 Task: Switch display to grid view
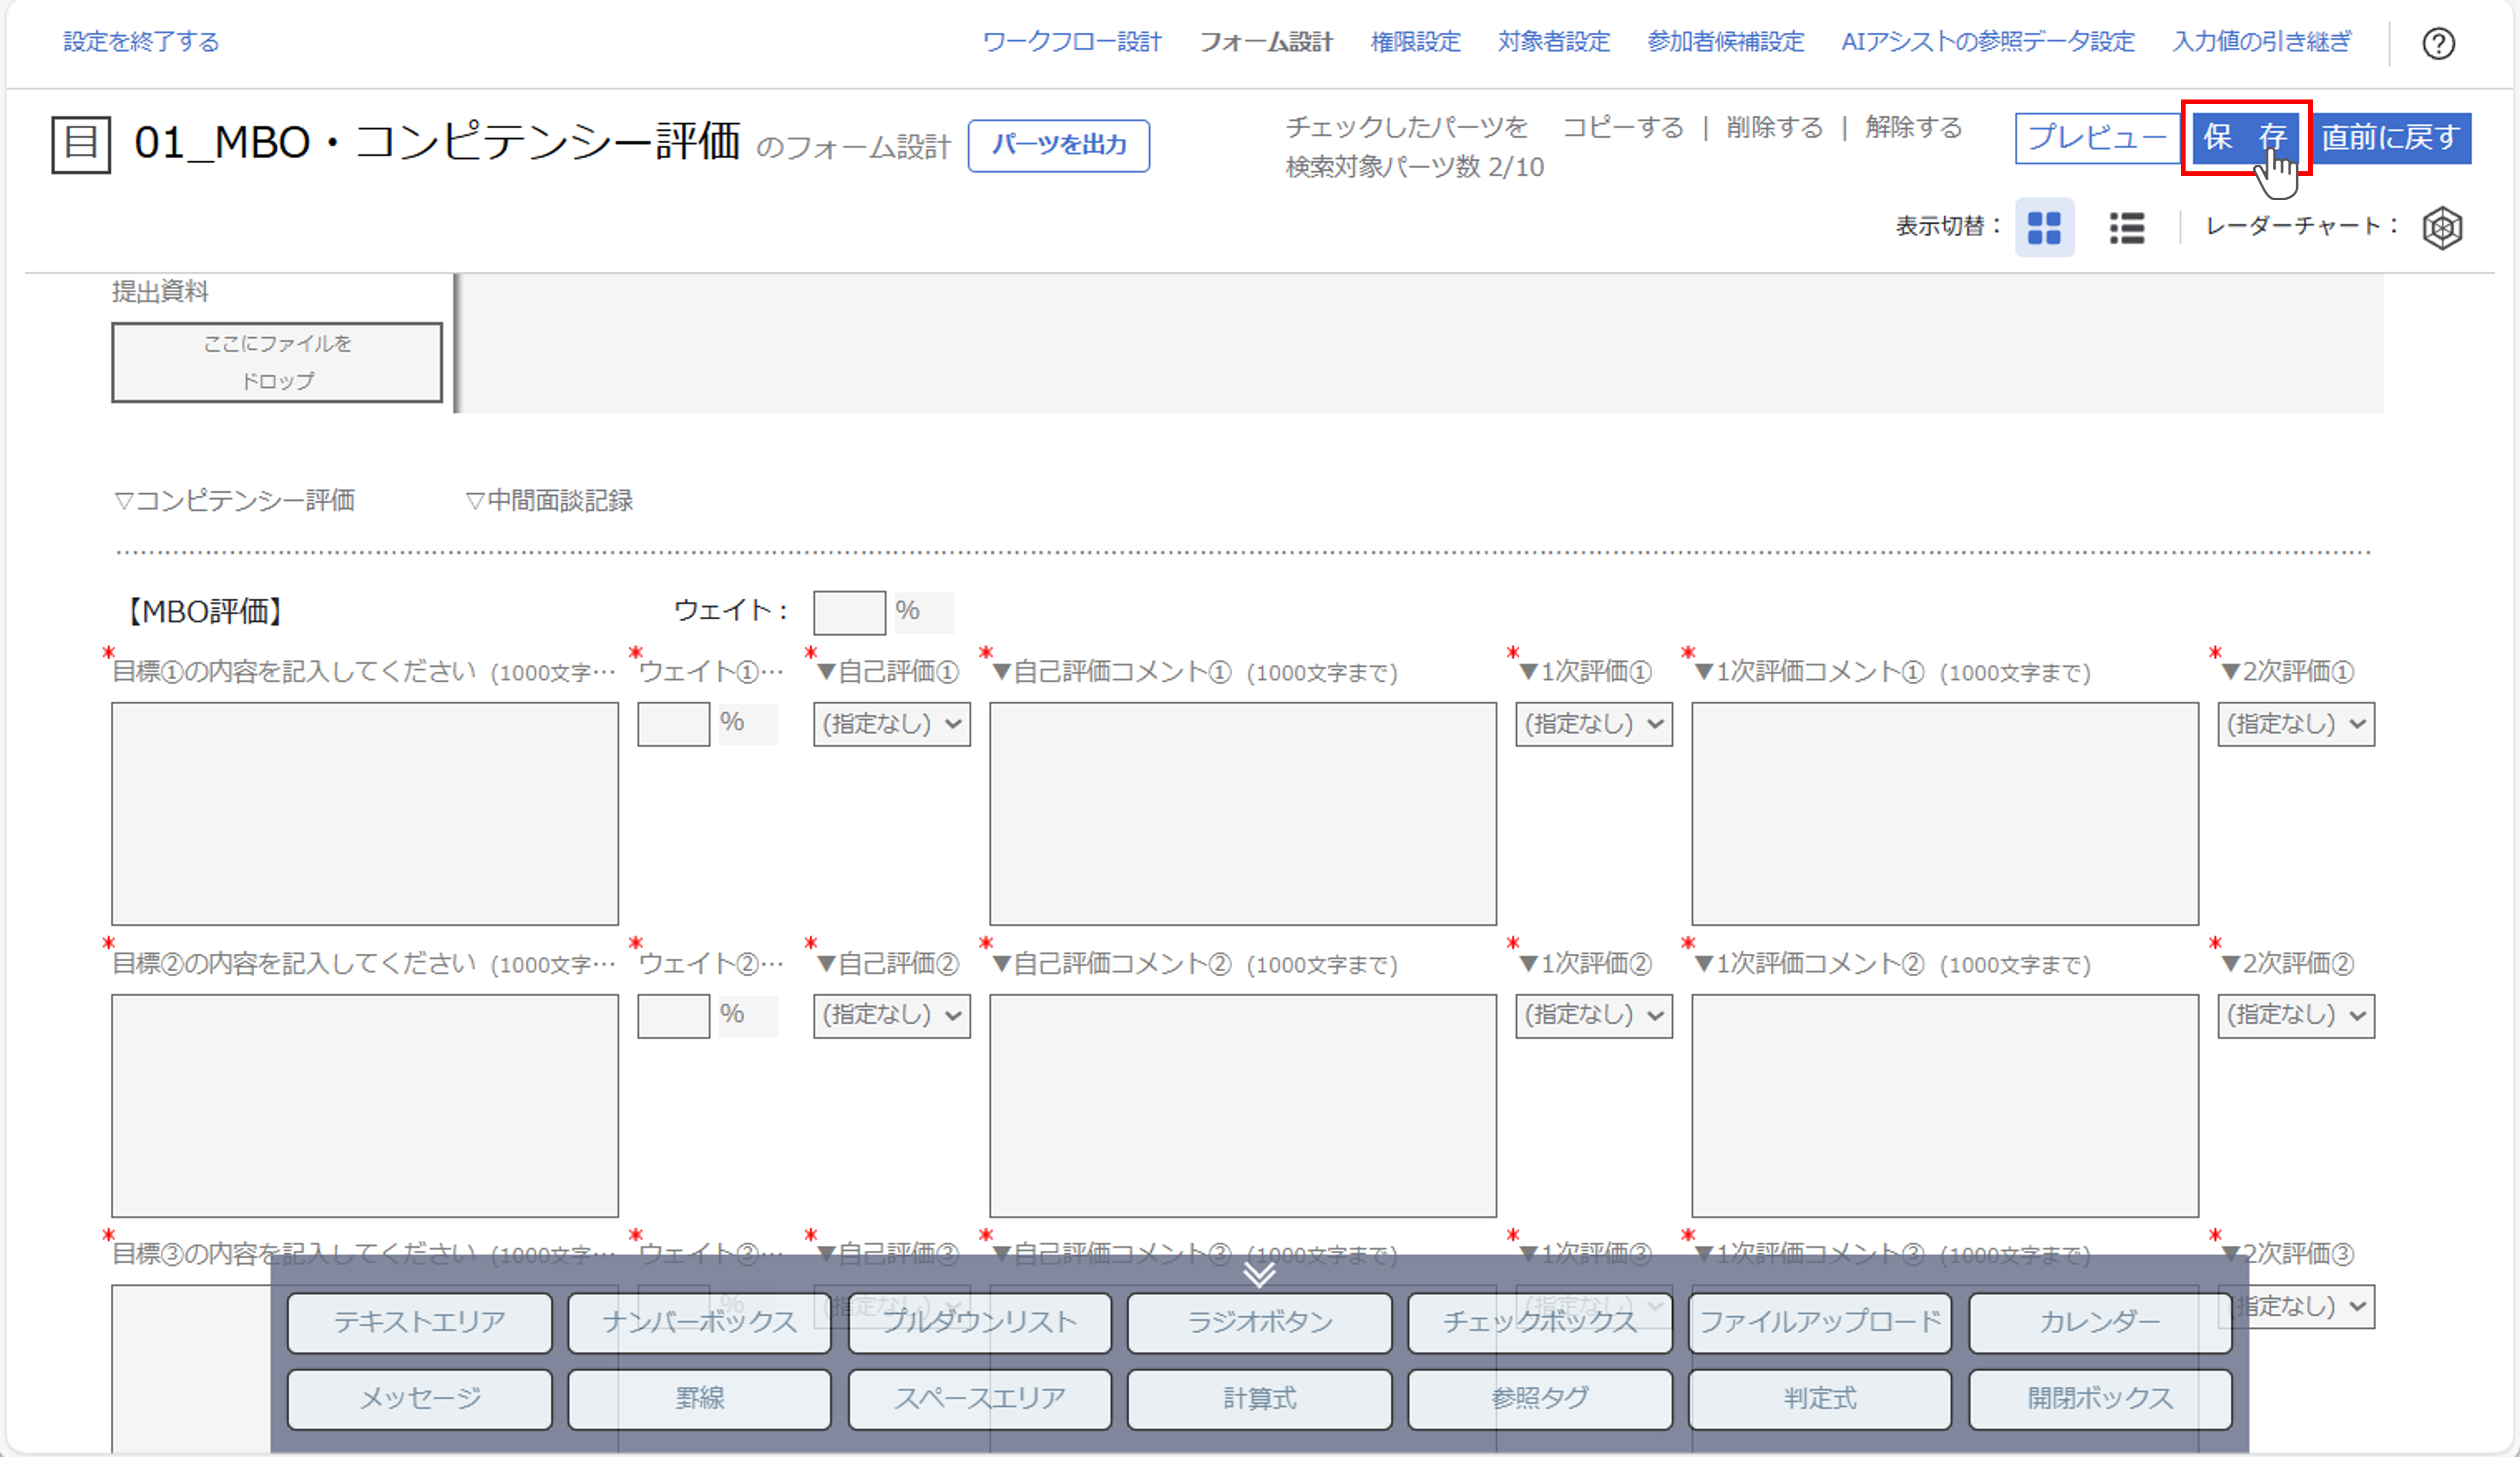(x=2046, y=228)
